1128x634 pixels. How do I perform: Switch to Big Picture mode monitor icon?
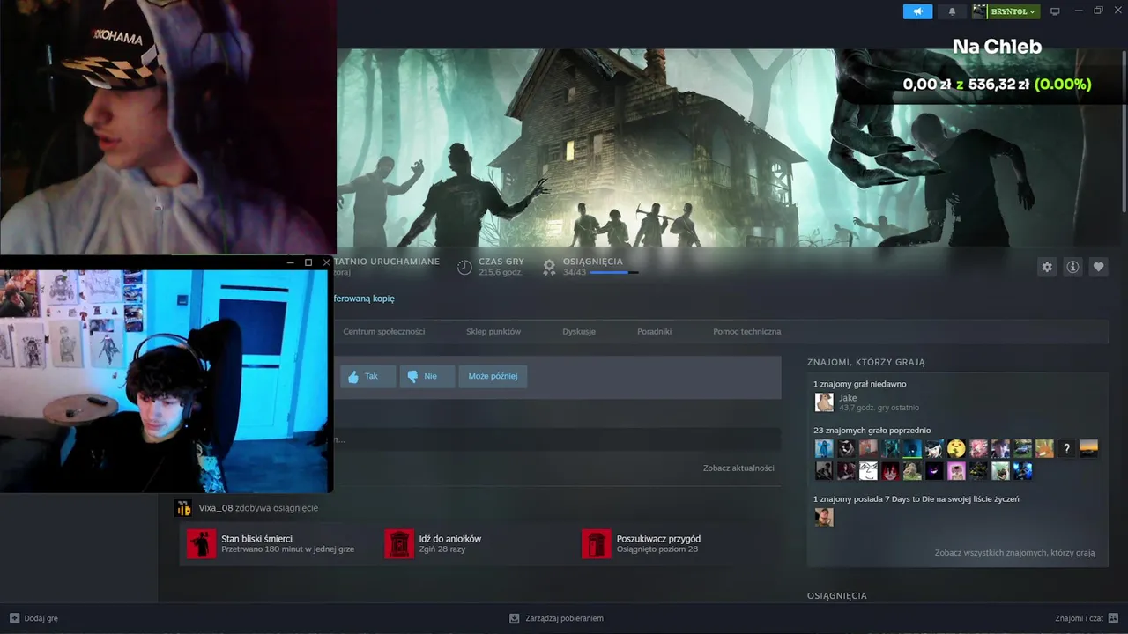[x=1055, y=11]
